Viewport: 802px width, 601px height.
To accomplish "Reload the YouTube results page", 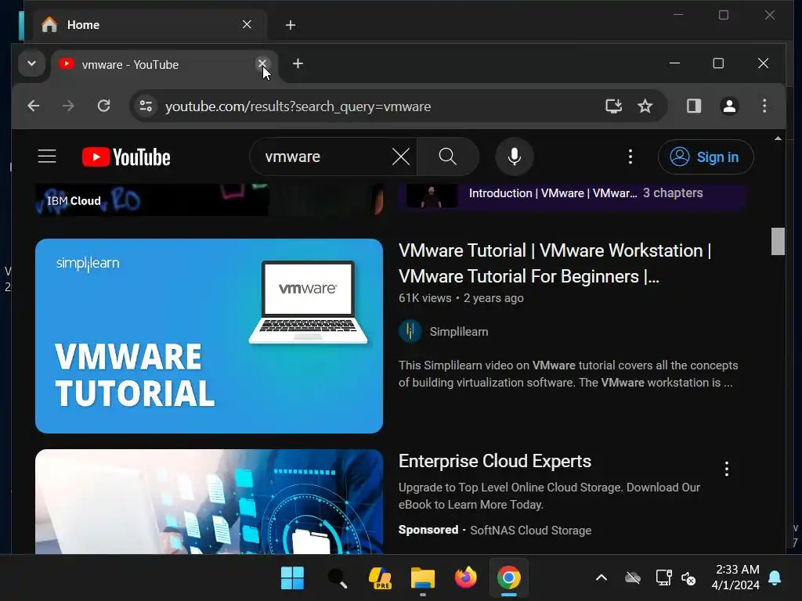I will pyautogui.click(x=104, y=106).
